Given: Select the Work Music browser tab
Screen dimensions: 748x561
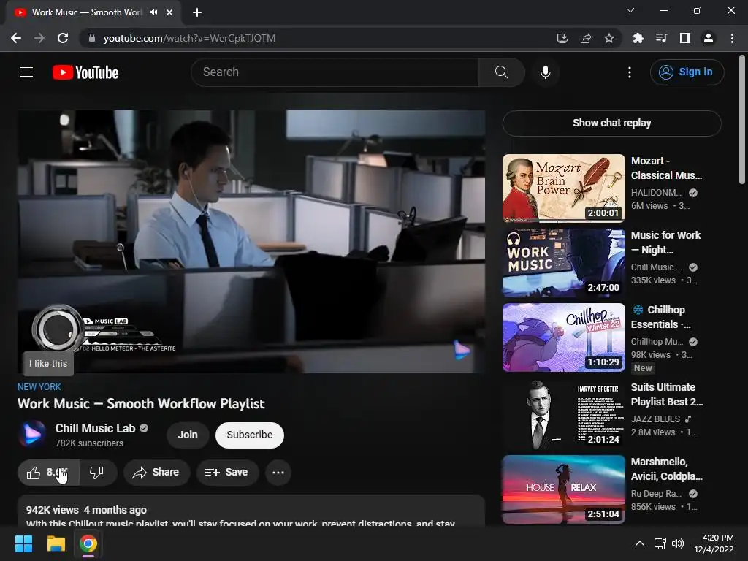Looking at the screenshot, I should coord(93,12).
